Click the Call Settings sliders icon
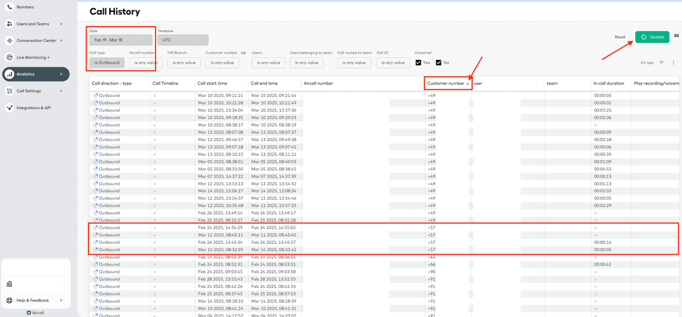This screenshot has height=317, width=682. [9, 91]
